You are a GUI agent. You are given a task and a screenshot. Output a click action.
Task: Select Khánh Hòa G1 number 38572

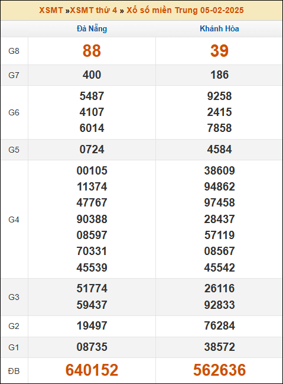(x=219, y=347)
